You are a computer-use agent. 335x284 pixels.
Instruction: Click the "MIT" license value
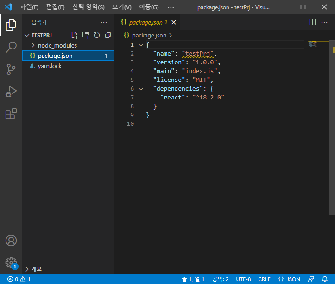(201, 80)
